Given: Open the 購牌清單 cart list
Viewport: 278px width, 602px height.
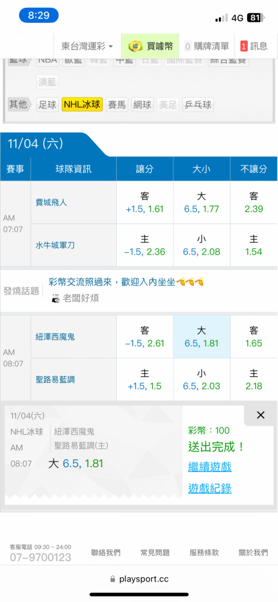Looking at the screenshot, I should pyautogui.click(x=206, y=46).
